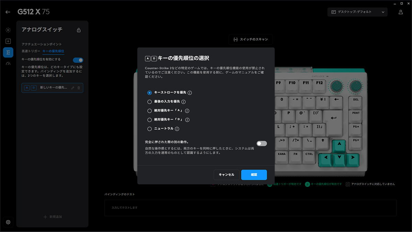Click the lock icon beside アナログスイッチ
Screen dimensions: 412x232
click(79, 30)
